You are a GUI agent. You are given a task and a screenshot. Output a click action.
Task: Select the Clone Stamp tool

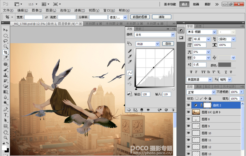6,75
